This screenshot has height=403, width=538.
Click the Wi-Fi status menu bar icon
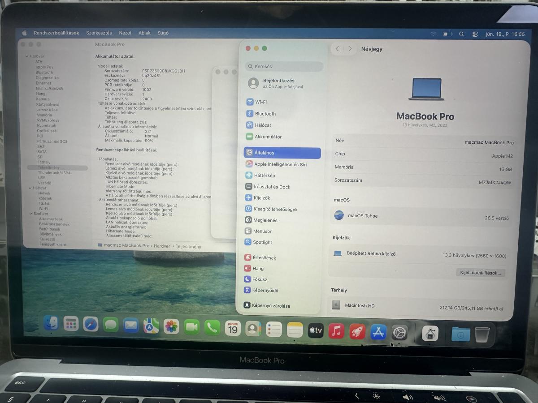pyautogui.click(x=433, y=34)
